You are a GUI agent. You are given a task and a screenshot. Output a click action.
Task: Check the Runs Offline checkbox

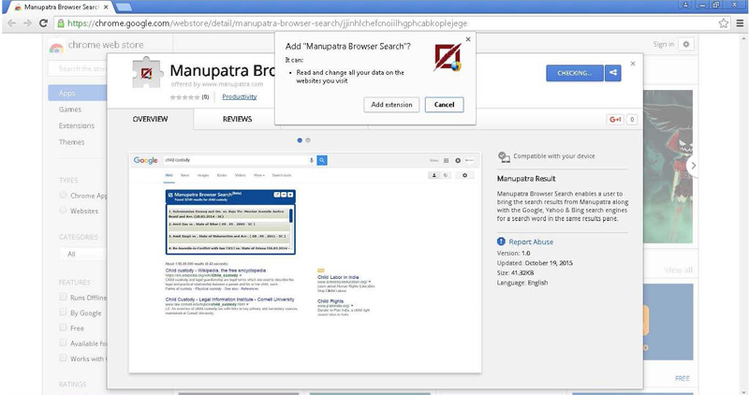tap(63, 297)
